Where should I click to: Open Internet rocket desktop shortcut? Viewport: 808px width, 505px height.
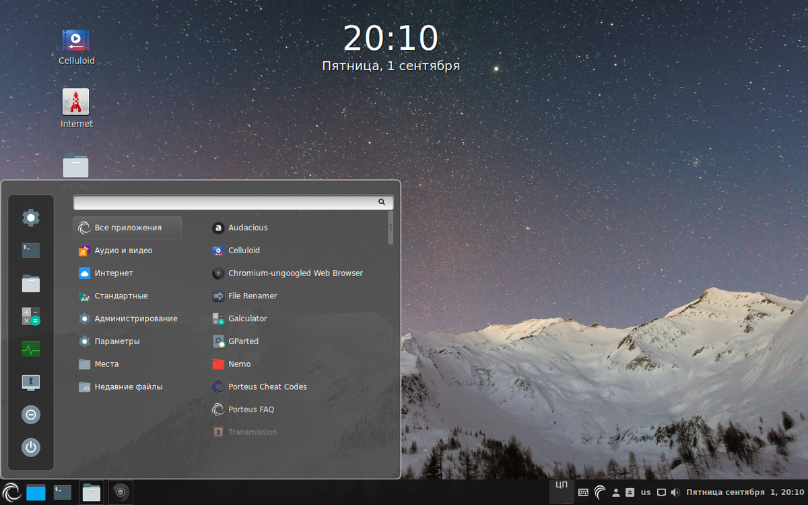point(76,109)
